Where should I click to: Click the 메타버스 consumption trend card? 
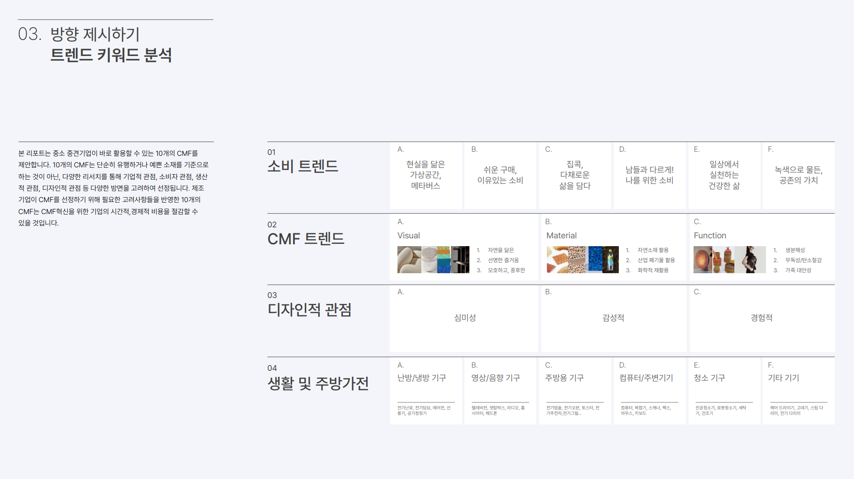coord(425,175)
